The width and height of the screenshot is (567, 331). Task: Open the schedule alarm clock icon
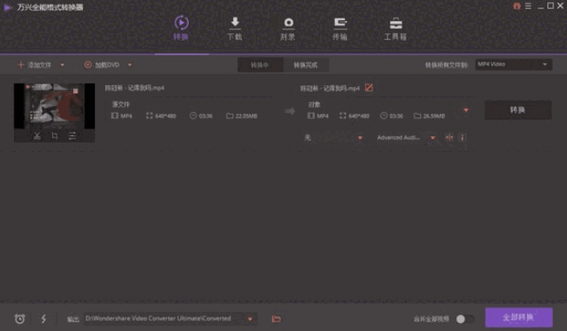coord(20,319)
